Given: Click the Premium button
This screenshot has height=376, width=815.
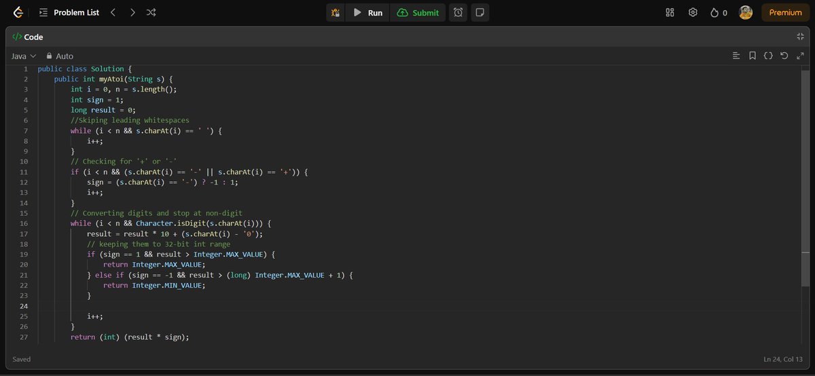Looking at the screenshot, I should 785,12.
